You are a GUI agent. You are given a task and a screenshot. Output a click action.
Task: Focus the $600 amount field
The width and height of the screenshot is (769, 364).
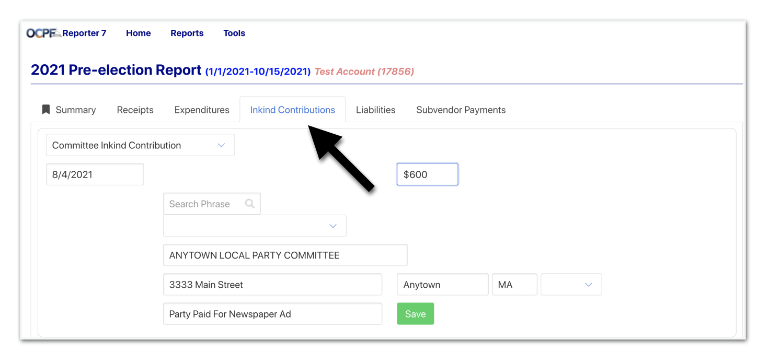coord(427,174)
